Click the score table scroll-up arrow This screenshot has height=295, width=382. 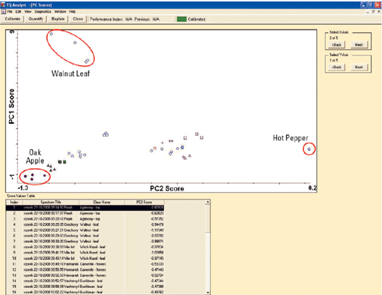point(208,202)
